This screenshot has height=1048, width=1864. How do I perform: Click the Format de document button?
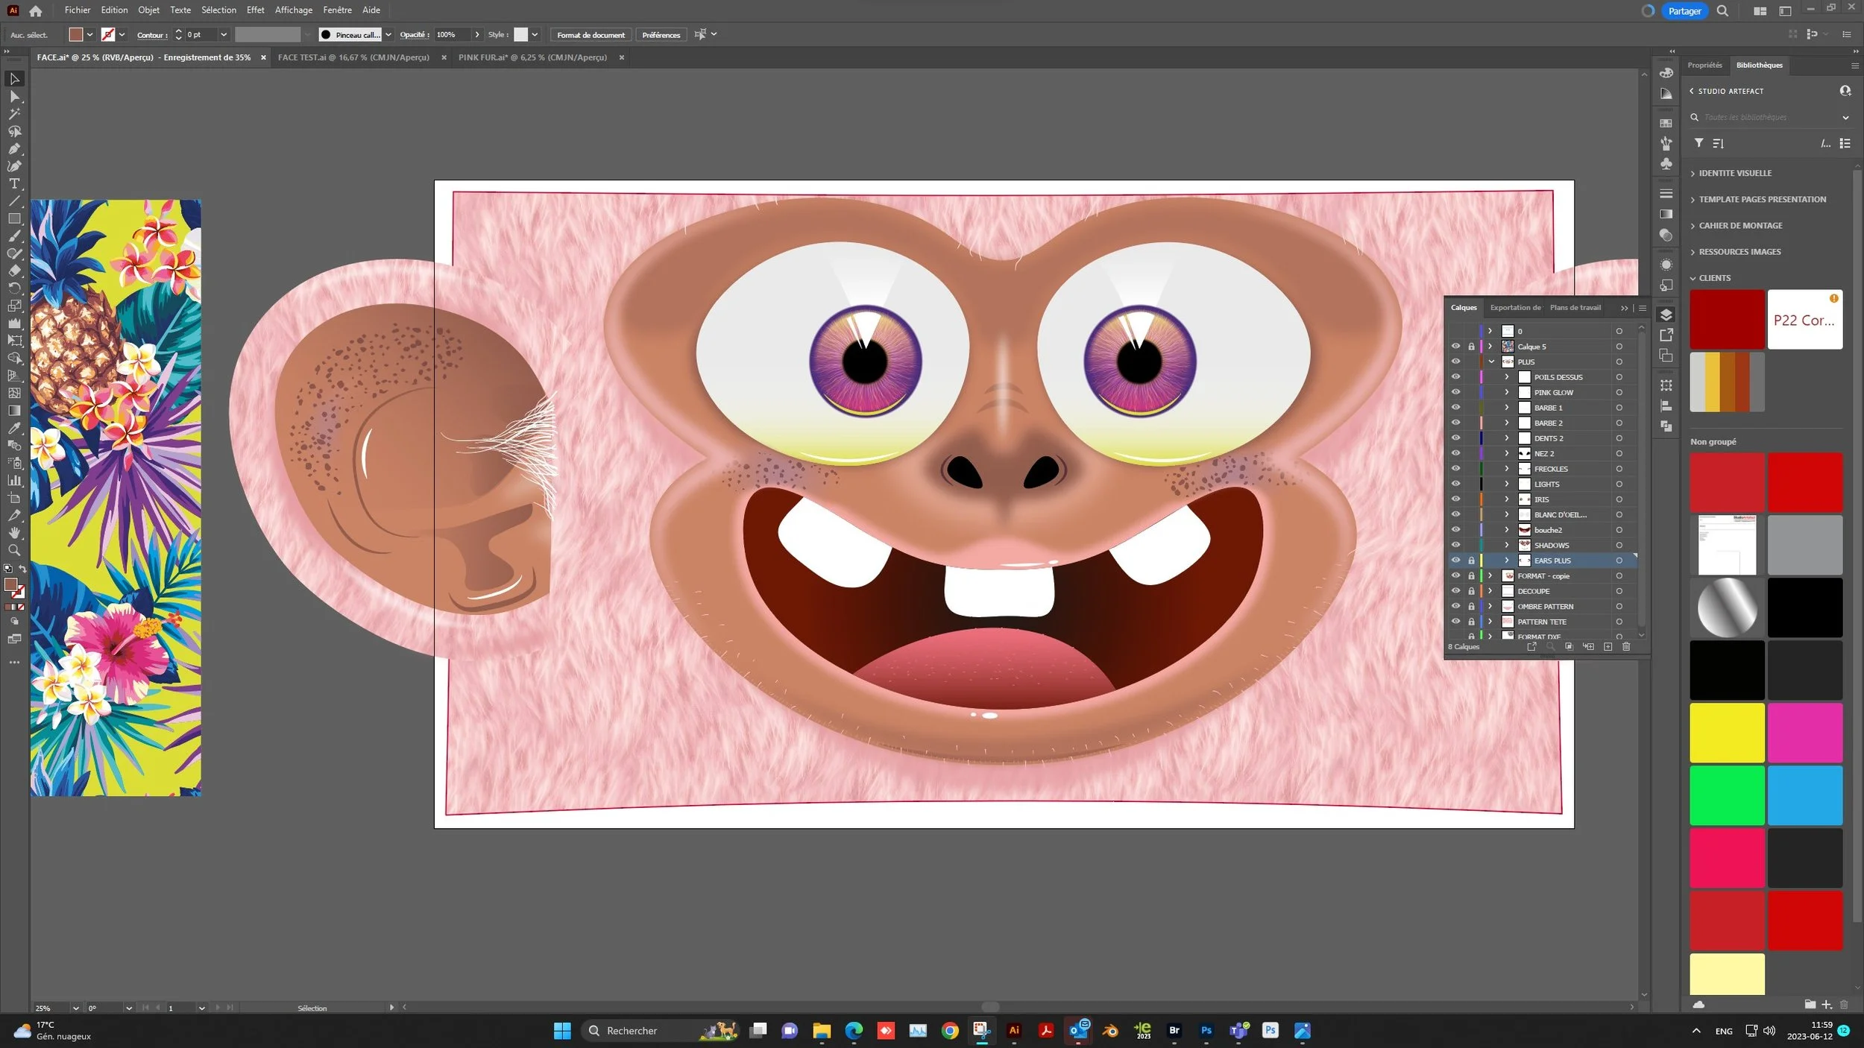click(591, 35)
